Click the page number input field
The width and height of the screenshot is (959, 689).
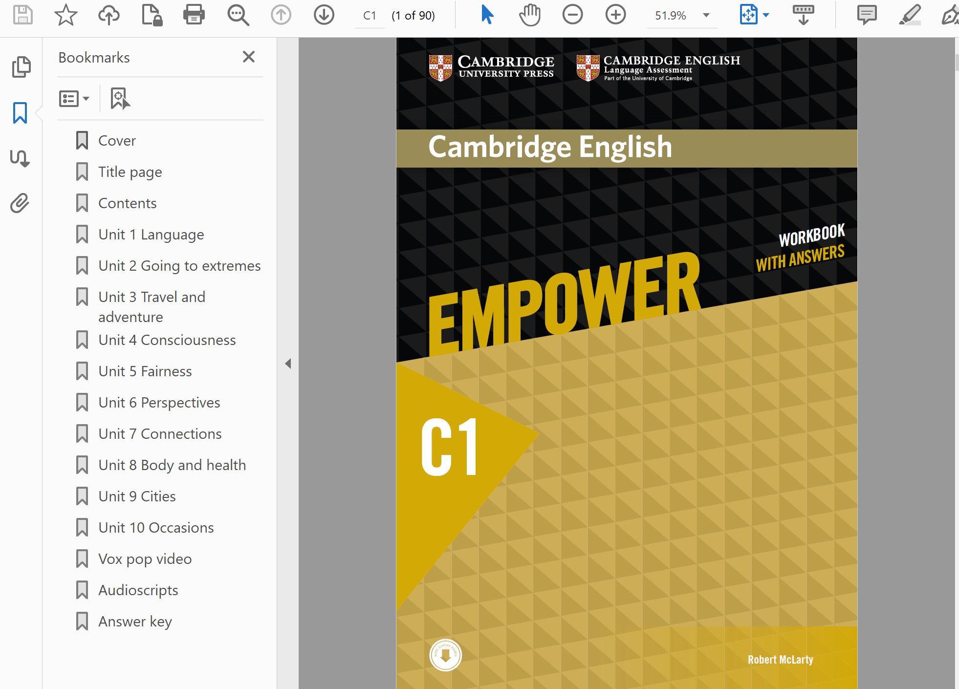coord(370,16)
